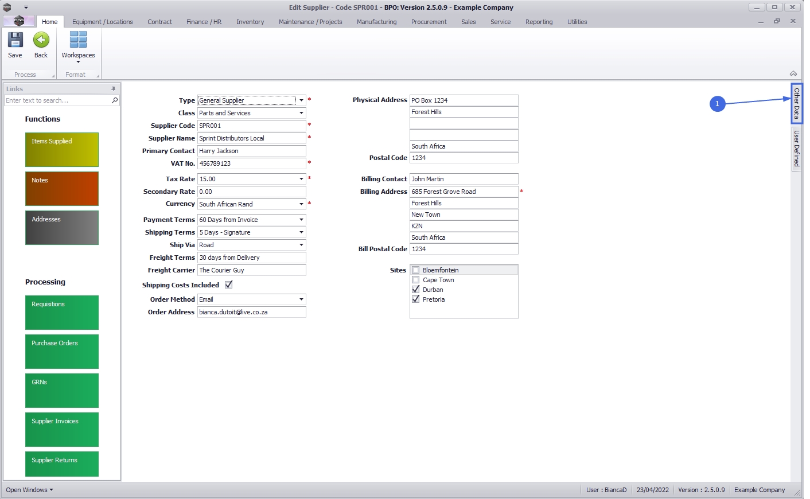This screenshot has height=499, width=810.
Task: Open the Supplier Invoices tile
Action: point(62,430)
